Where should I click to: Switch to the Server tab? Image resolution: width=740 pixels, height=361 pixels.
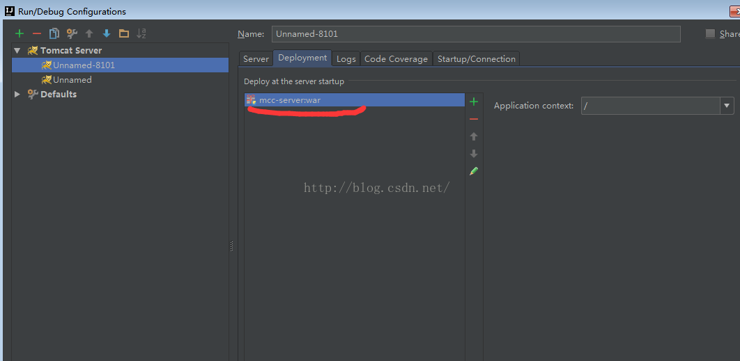[256, 59]
